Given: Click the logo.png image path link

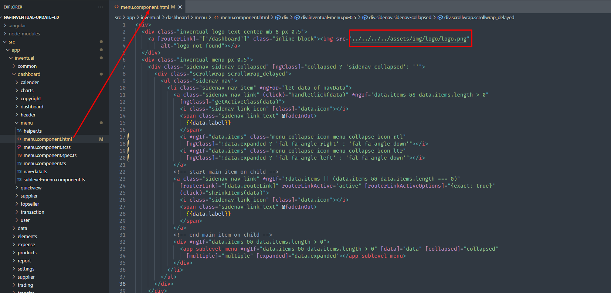Looking at the screenshot, I should tap(409, 39).
